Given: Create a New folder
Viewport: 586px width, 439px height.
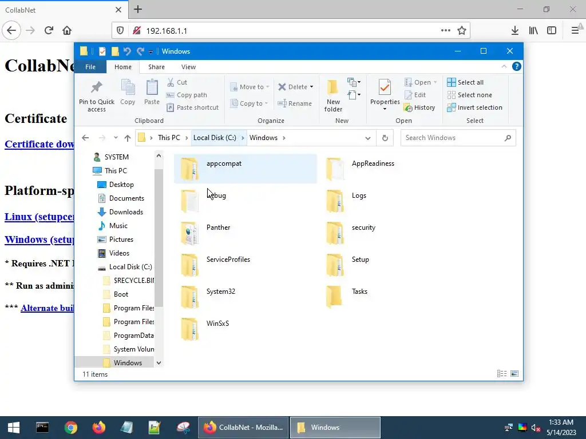Looking at the screenshot, I should click(333, 96).
